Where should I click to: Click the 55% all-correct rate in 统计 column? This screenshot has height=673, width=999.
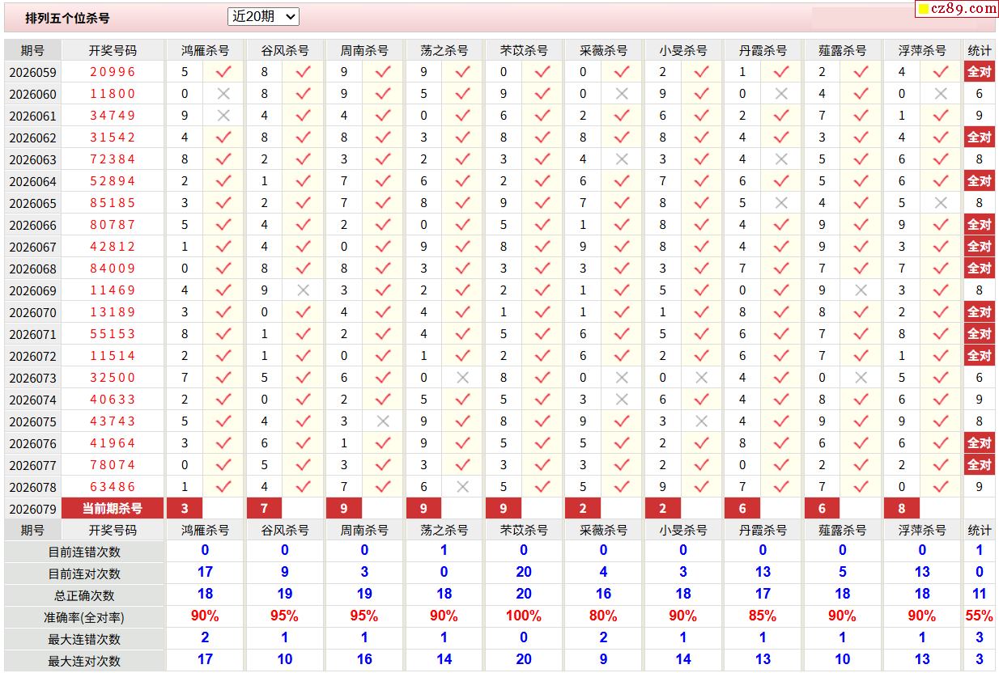coord(980,616)
